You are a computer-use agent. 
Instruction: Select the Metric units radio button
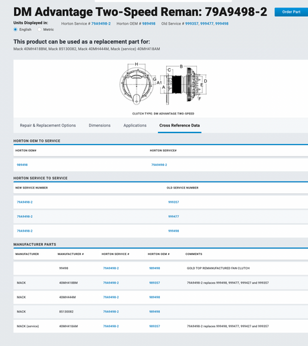[40, 29]
